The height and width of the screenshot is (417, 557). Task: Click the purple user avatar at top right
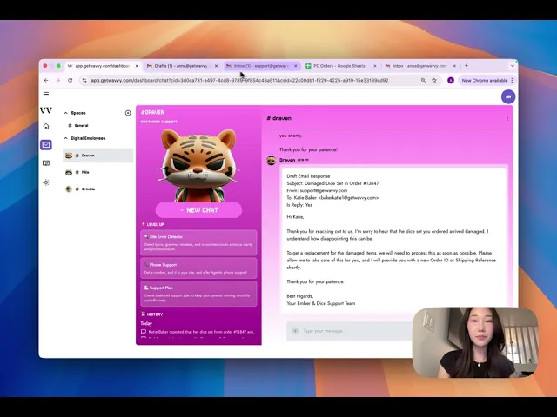tap(508, 96)
